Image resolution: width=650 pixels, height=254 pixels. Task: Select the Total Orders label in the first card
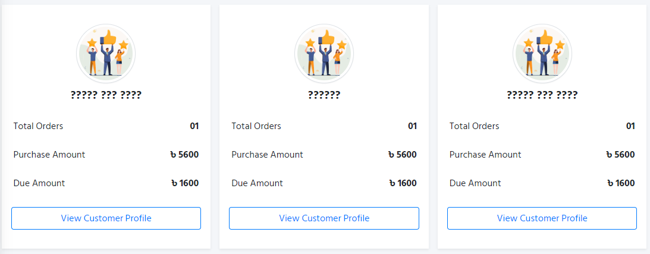(x=38, y=126)
